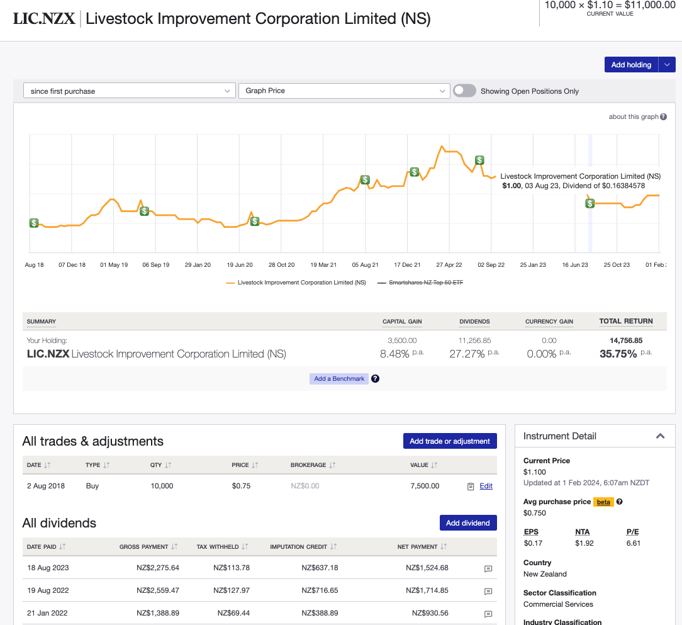Click the Add trade or adjustment button
This screenshot has height=625, width=682.
450,440
